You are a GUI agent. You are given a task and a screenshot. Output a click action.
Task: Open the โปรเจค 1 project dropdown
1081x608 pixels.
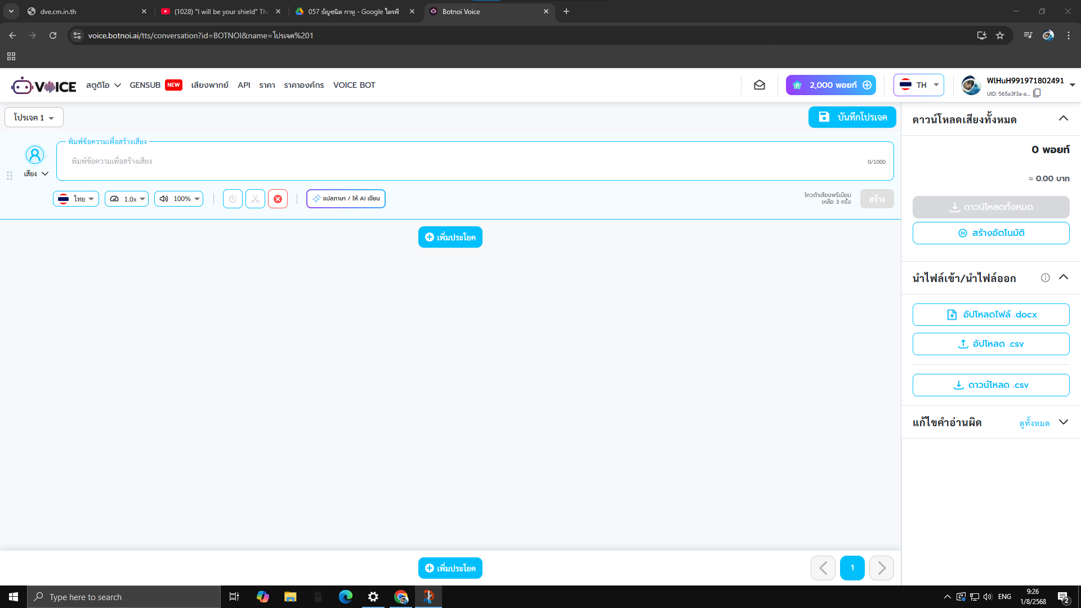pos(34,118)
